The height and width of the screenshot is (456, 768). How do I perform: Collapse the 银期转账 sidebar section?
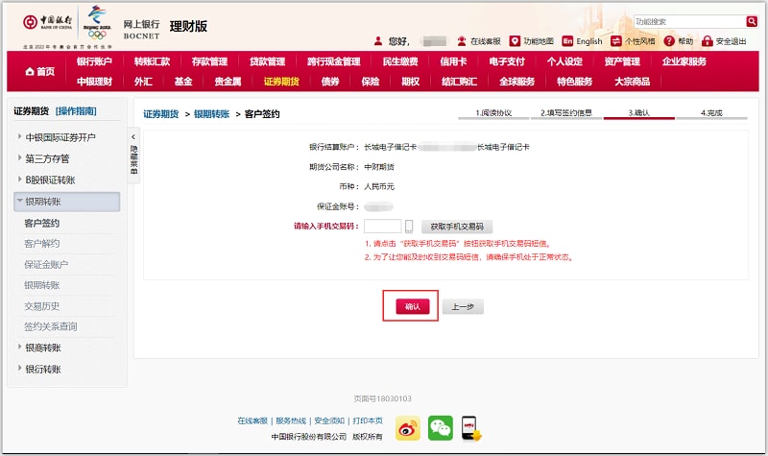(x=19, y=202)
